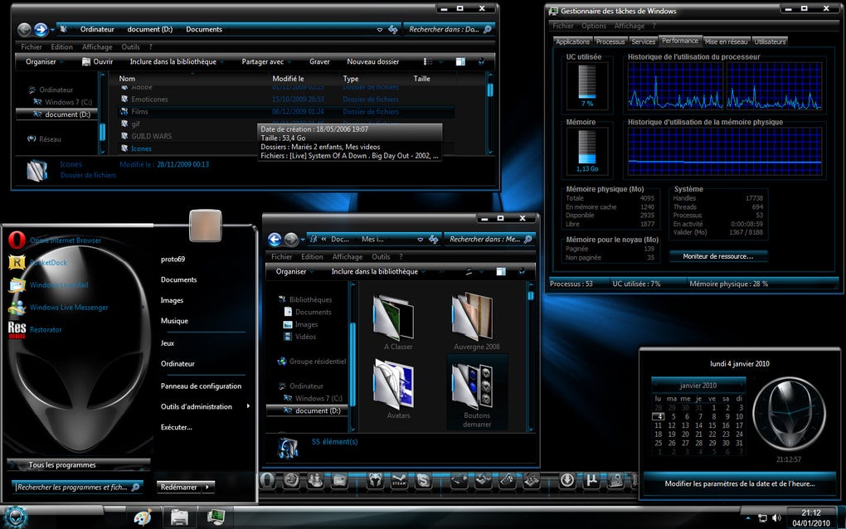Screen dimensions: 846x529
Task: Click Tous les programmes
Action: [x=78, y=465]
